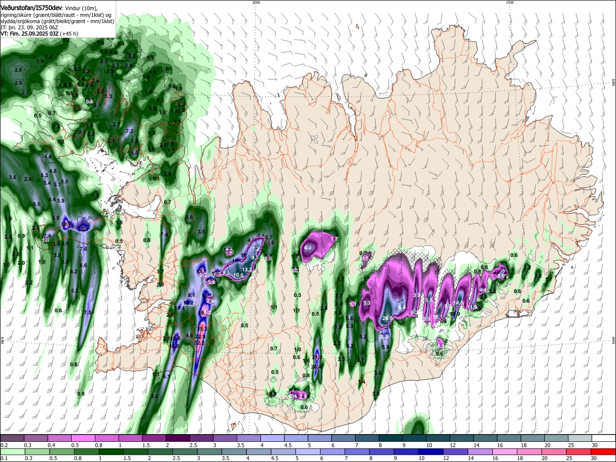Click the VT: Fim. 25.09.2025 03Z valid time
This screenshot has width=616, height=462.
(x=29, y=34)
